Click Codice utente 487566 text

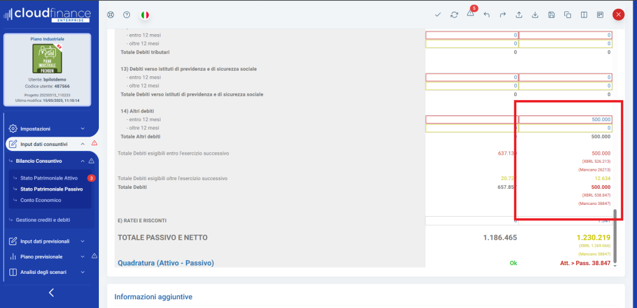(x=47, y=86)
